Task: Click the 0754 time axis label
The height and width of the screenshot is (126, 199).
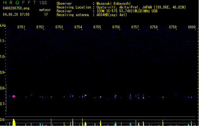Action: [x=78, y=27]
